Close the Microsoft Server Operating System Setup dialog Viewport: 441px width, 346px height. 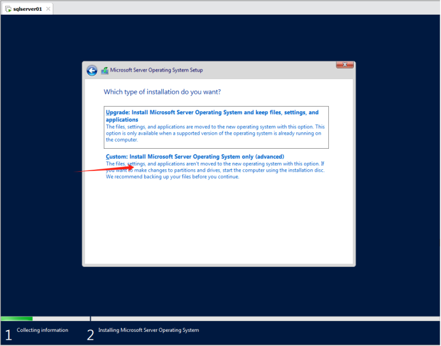(x=345, y=64)
